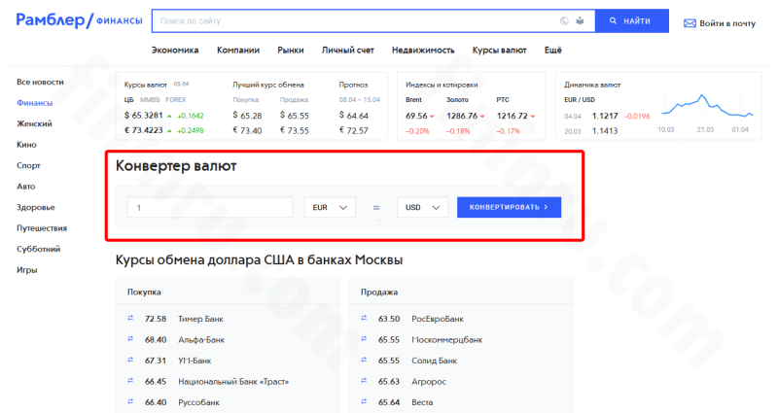Click the red arrow next to Brent 69.56
778x413 pixels.
pos(432,117)
